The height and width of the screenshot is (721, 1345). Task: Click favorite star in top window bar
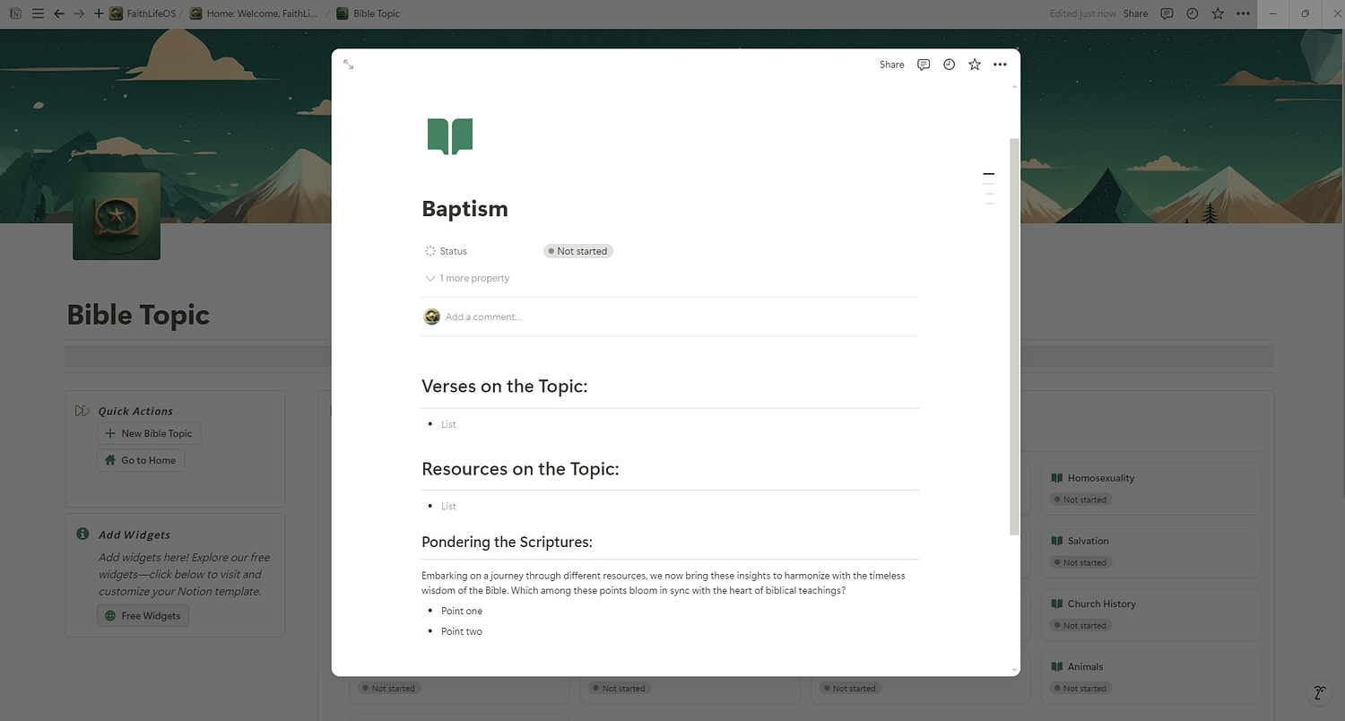point(1218,13)
